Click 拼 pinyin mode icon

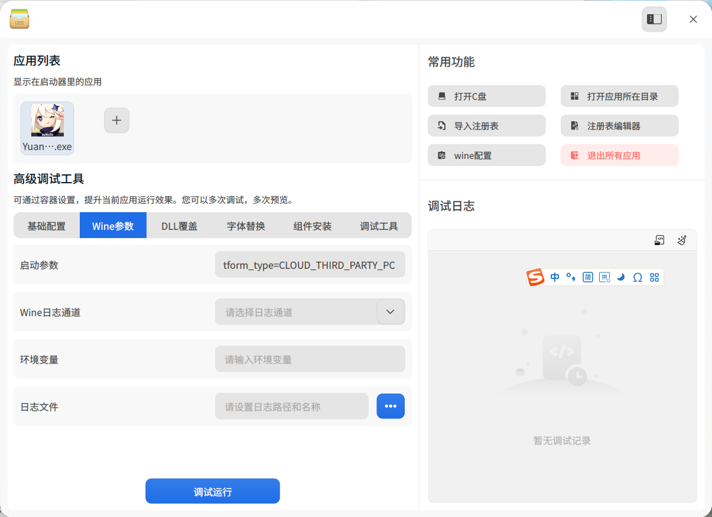(x=604, y=277)
